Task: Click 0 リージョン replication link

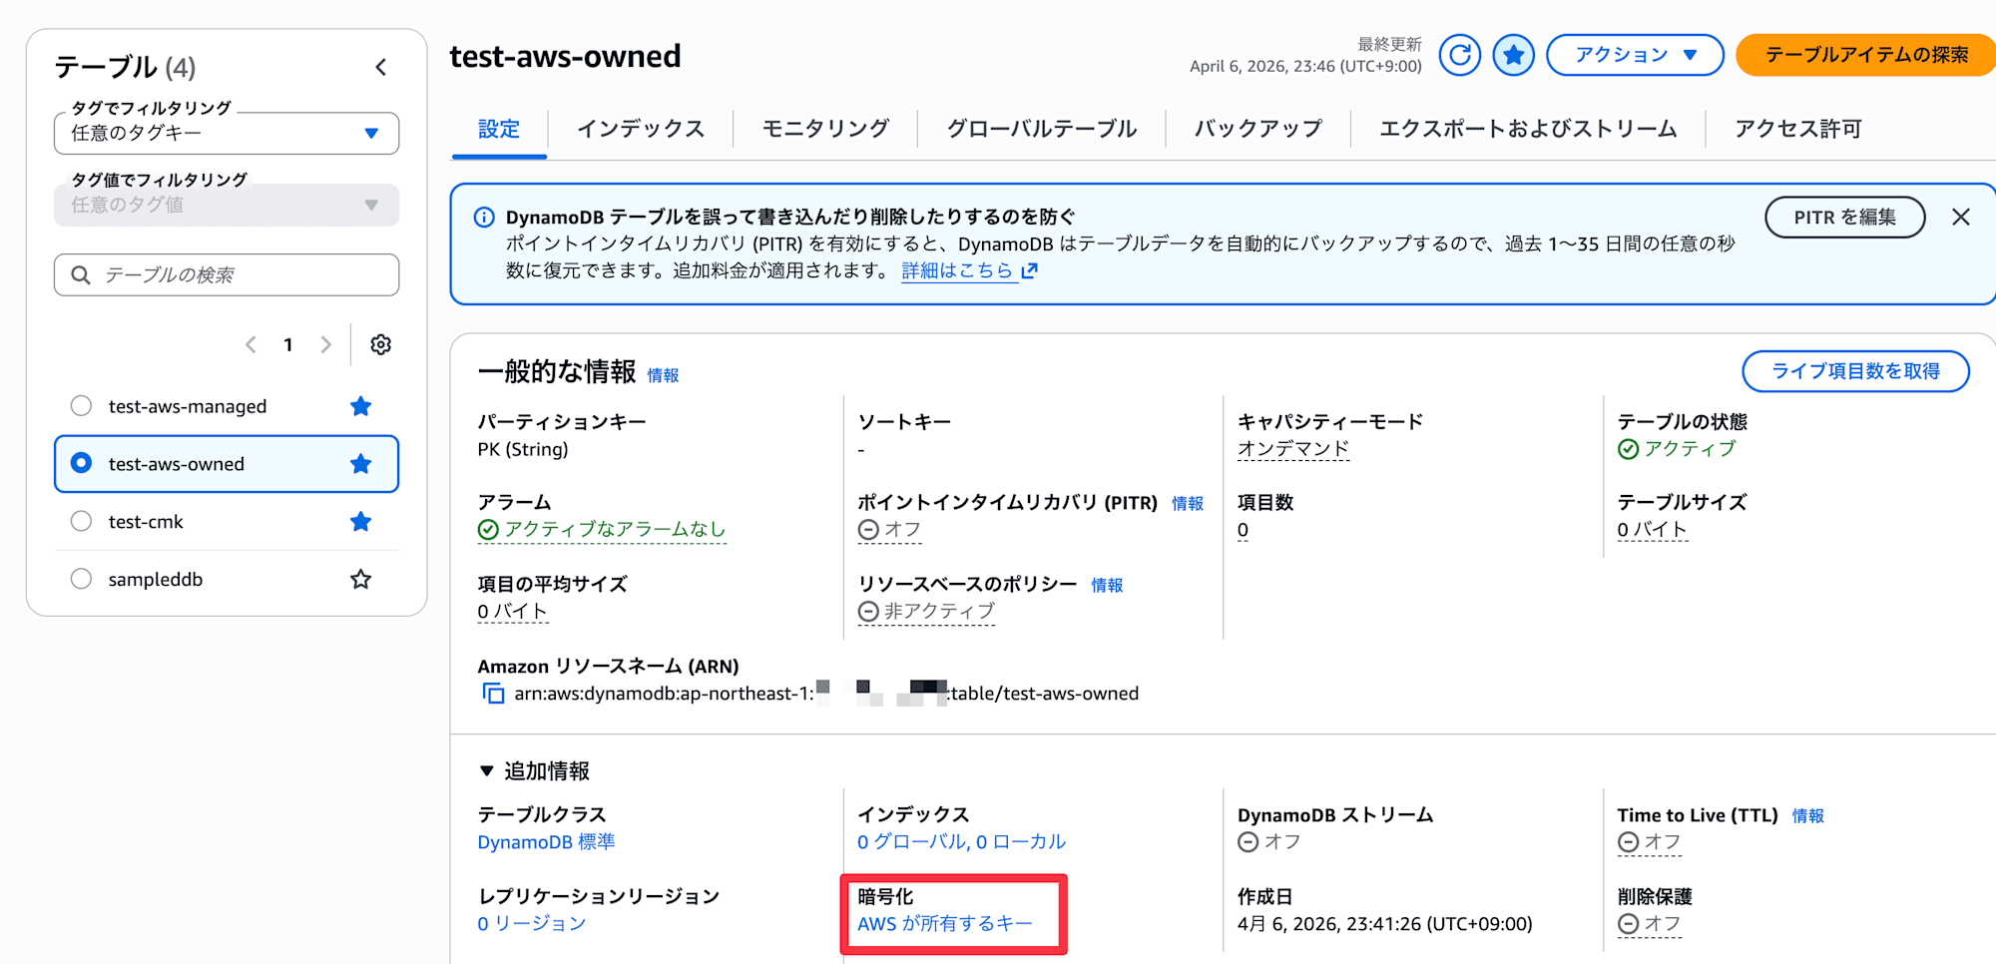Action: point(532,924)
